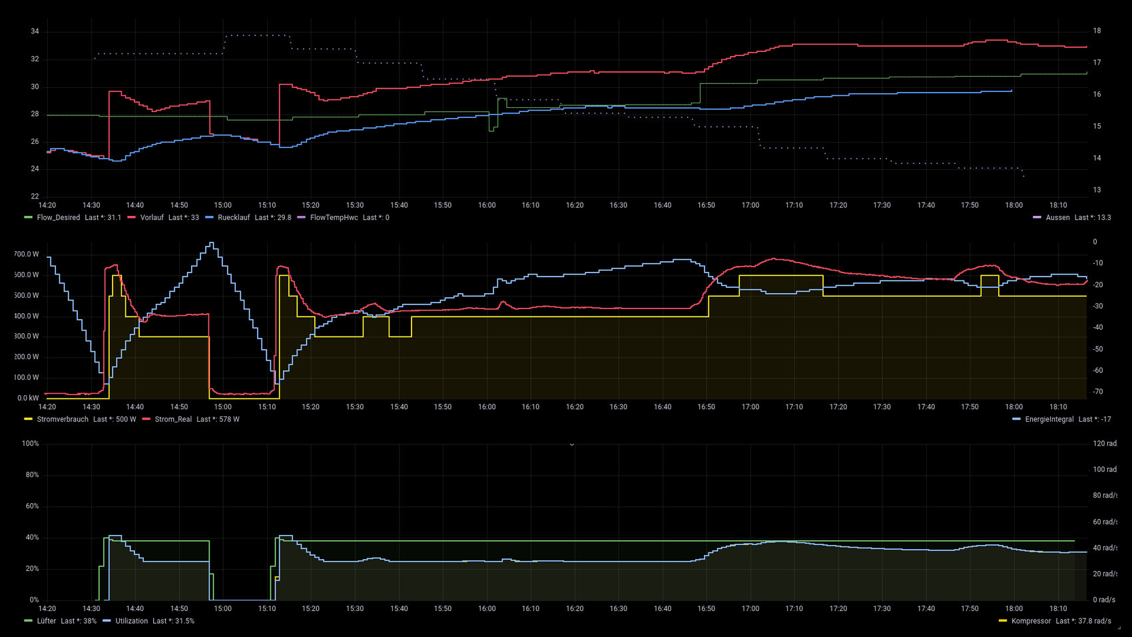Click the blue EnergieIntegral legend color marker
Screen dimensions: 1132x637
1016,420
